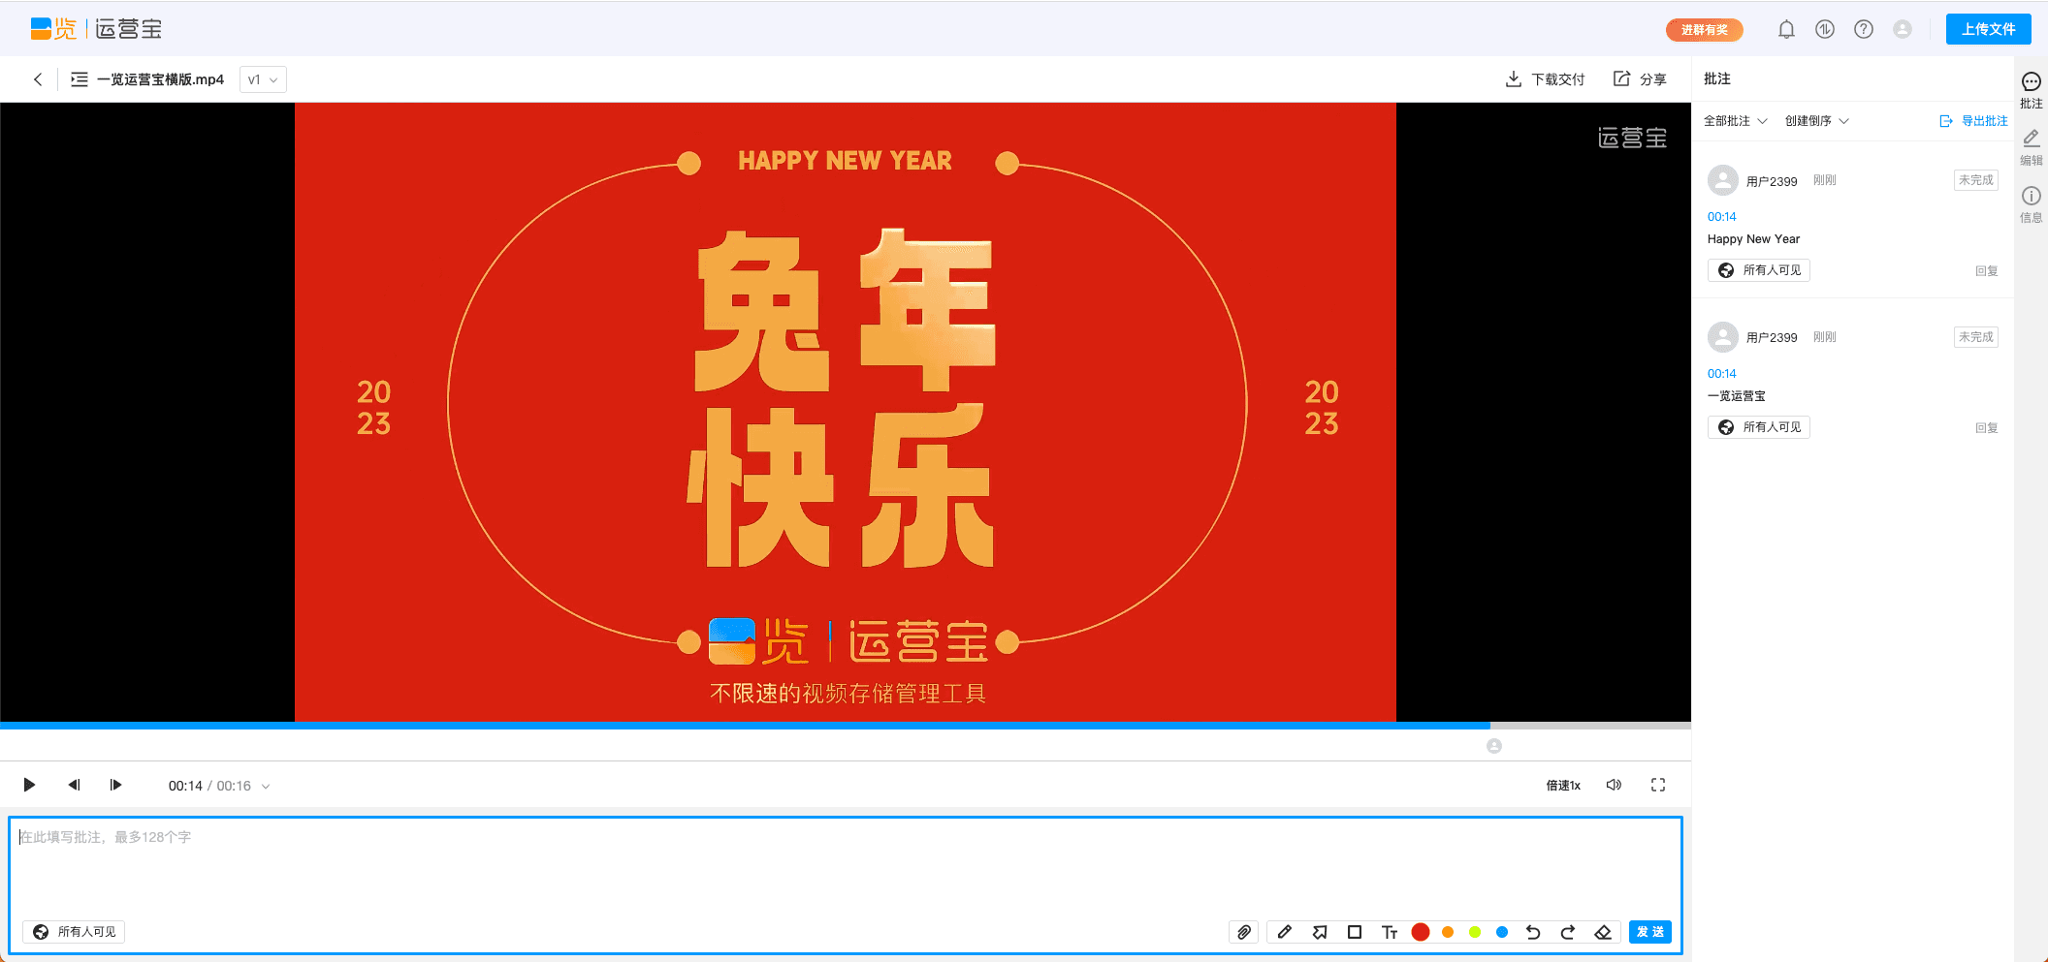
Task: Open the 创建倒序 sort order dropdown
Action: pyautogui.click(x=1816, y=120)
